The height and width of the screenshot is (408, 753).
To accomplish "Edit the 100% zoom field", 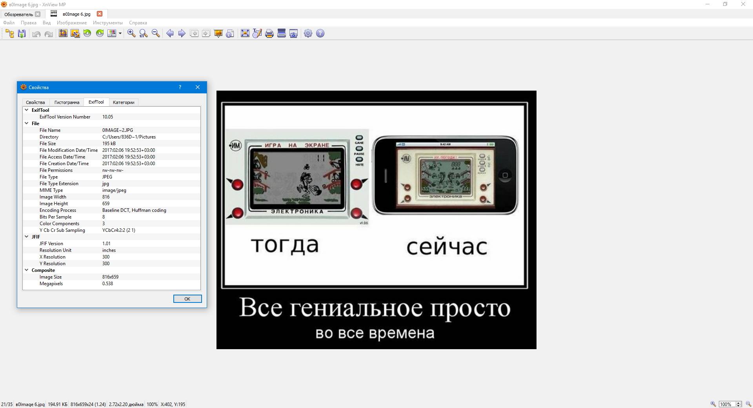I will 726,404.
